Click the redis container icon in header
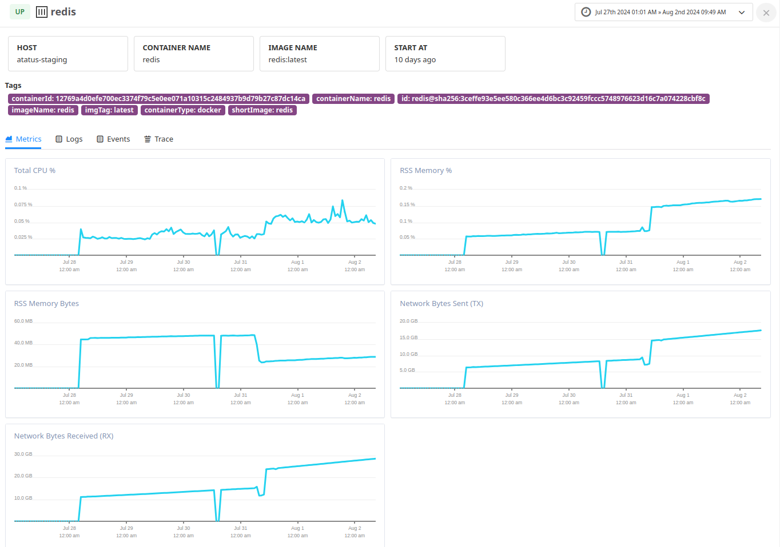 pos(42,12)
